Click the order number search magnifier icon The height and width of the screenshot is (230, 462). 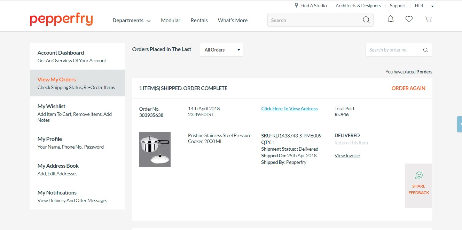click(x=425, y=50)
